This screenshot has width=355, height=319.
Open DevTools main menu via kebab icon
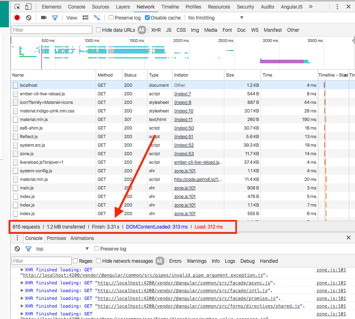[x=337, y=7]
